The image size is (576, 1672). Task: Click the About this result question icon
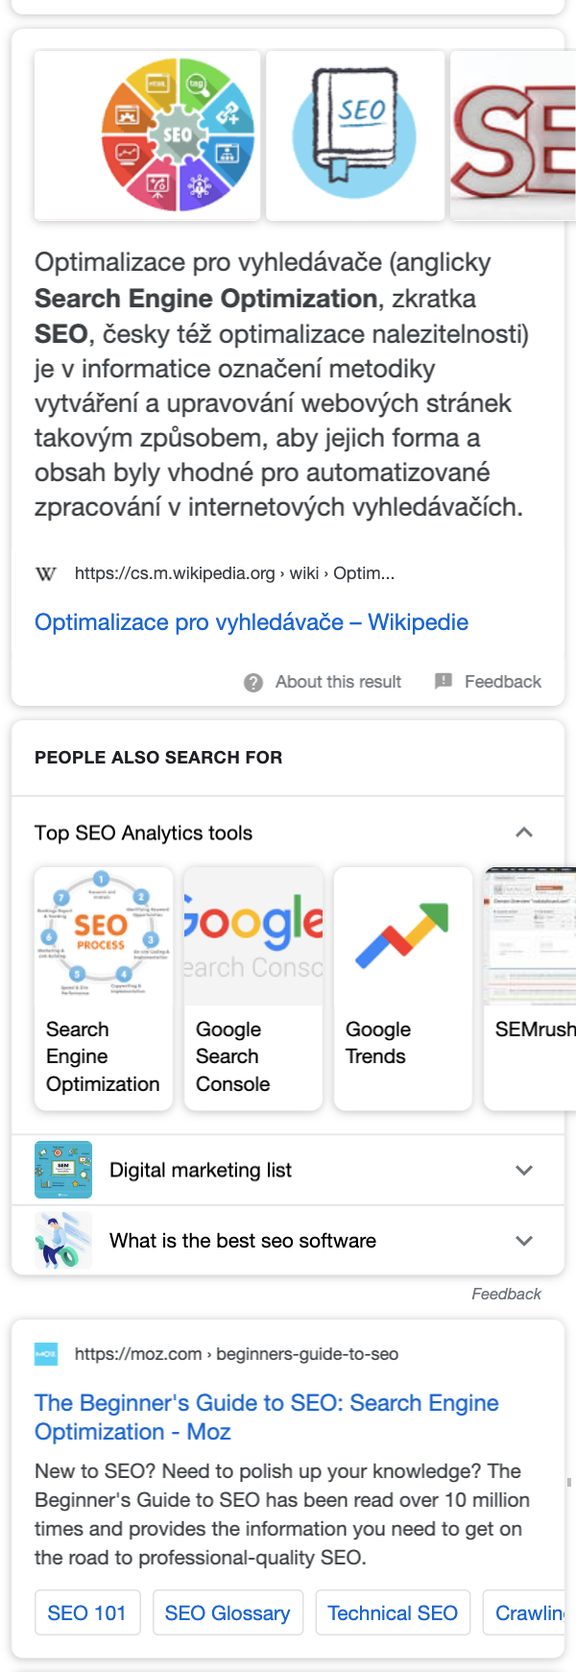(x=253, y=682)
